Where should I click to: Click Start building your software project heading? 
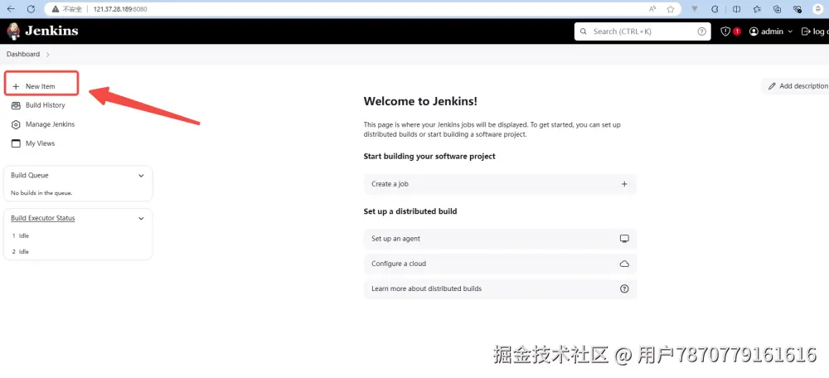(429, 156)
